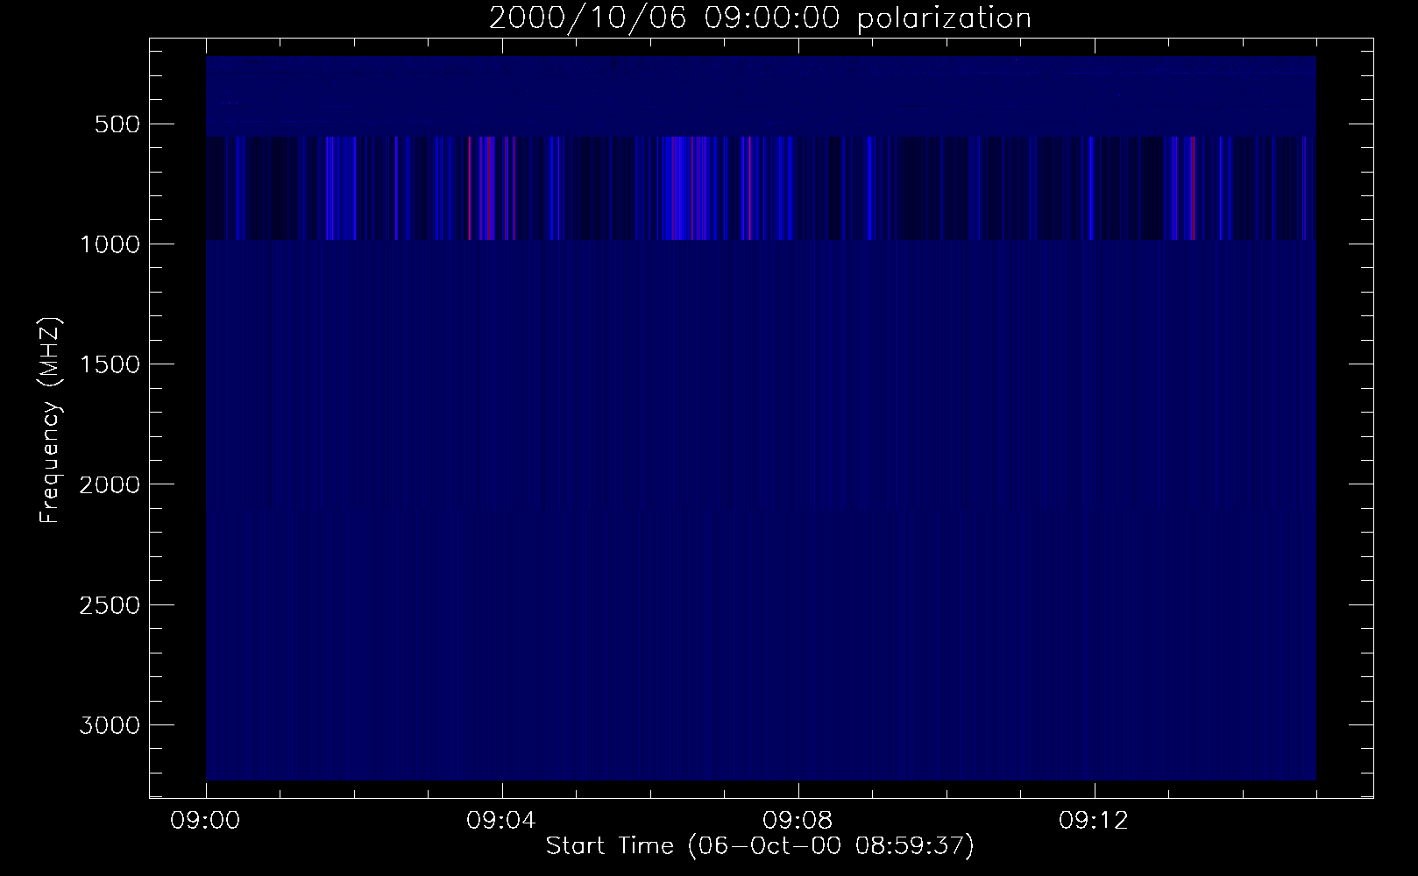Screen dimensions: 1418x876
Task: Select the 'Frequency (MHZ)' y-axis label
Action: pyautogui.click(x=50, y=420)
